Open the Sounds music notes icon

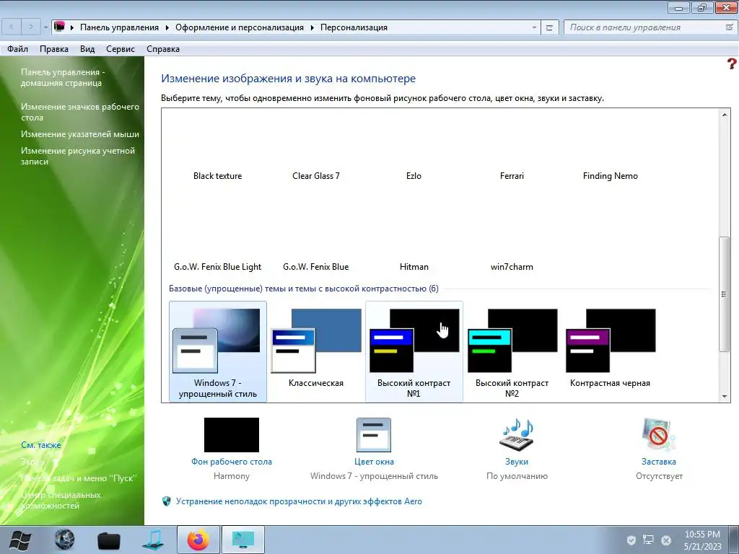[517, 435]
